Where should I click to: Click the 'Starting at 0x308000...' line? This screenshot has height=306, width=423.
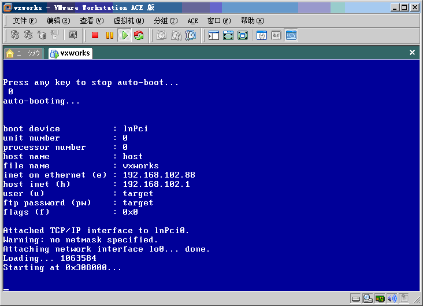point(62,268)
